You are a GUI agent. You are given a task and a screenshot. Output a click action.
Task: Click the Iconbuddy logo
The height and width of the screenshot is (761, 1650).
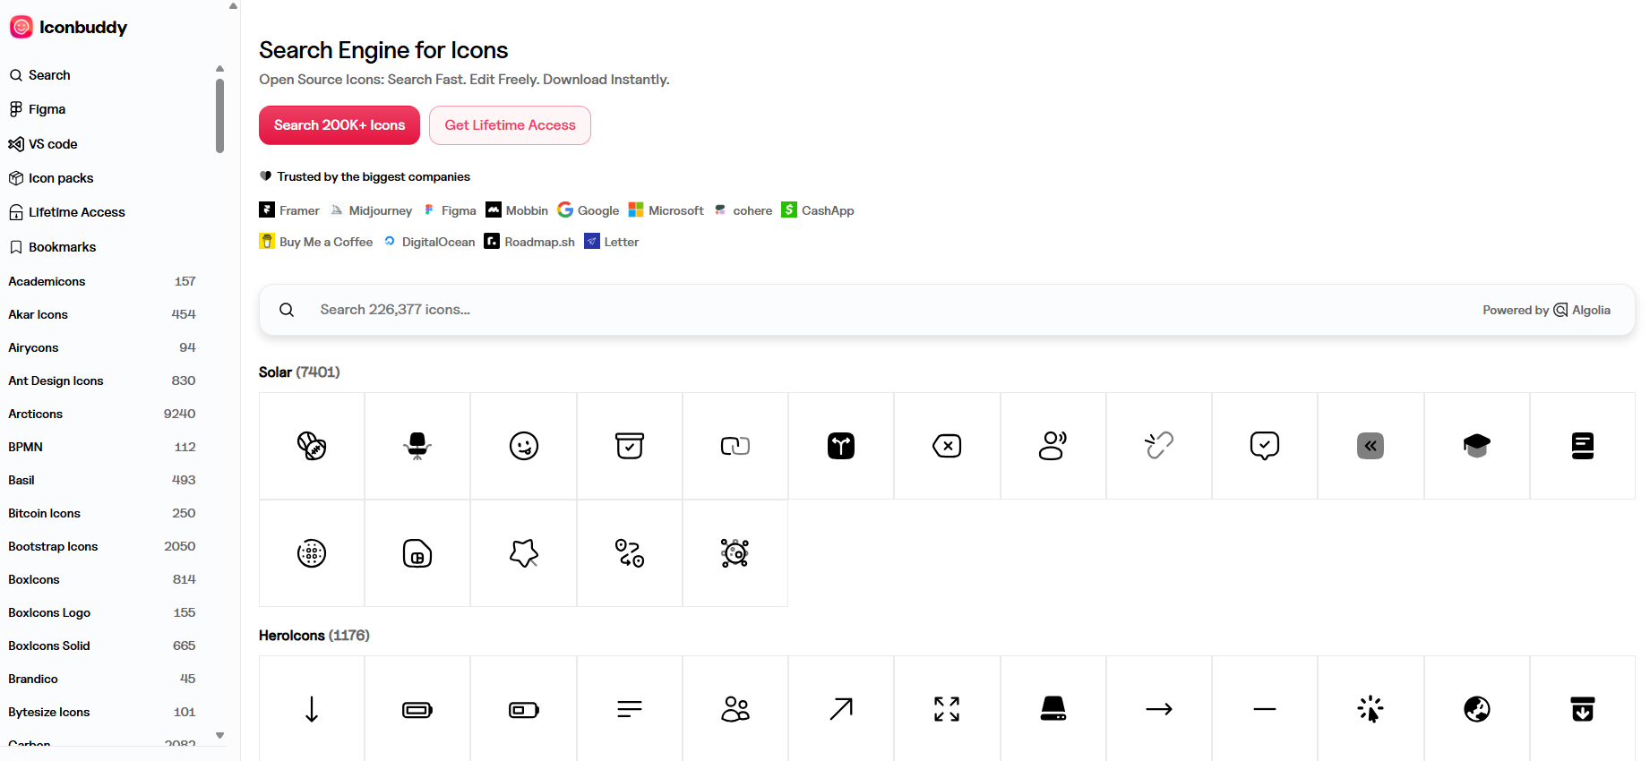69,28
